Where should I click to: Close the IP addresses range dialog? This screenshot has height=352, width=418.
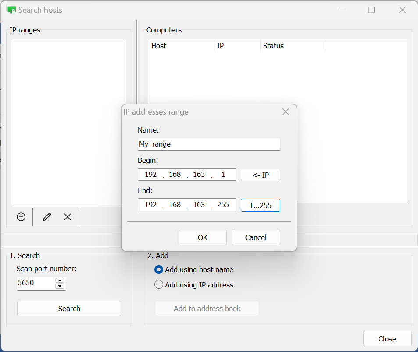point(286,112)
